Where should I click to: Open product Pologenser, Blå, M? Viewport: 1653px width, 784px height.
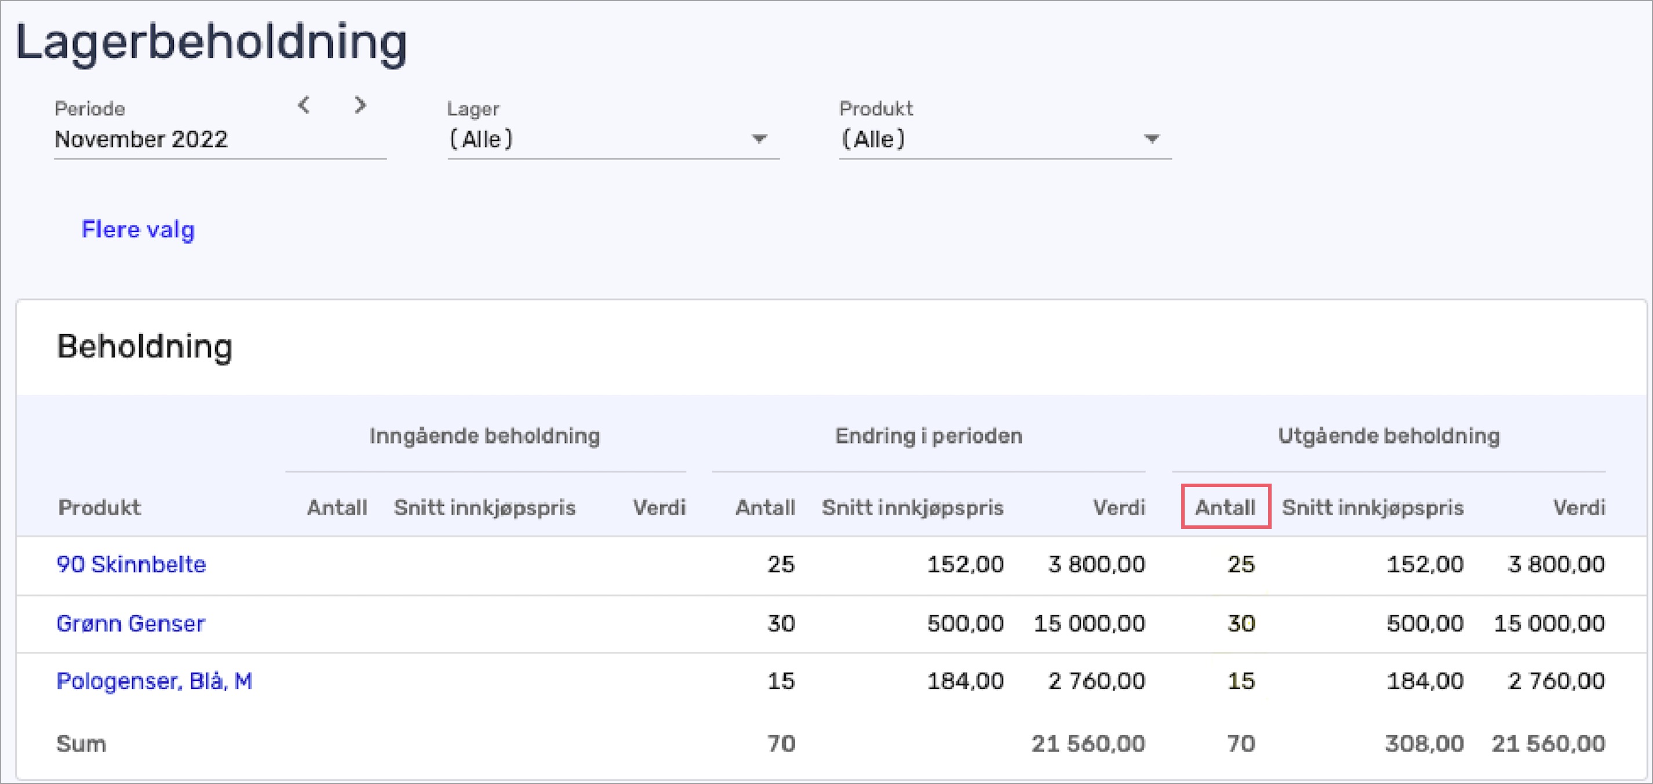pos(154,681)
